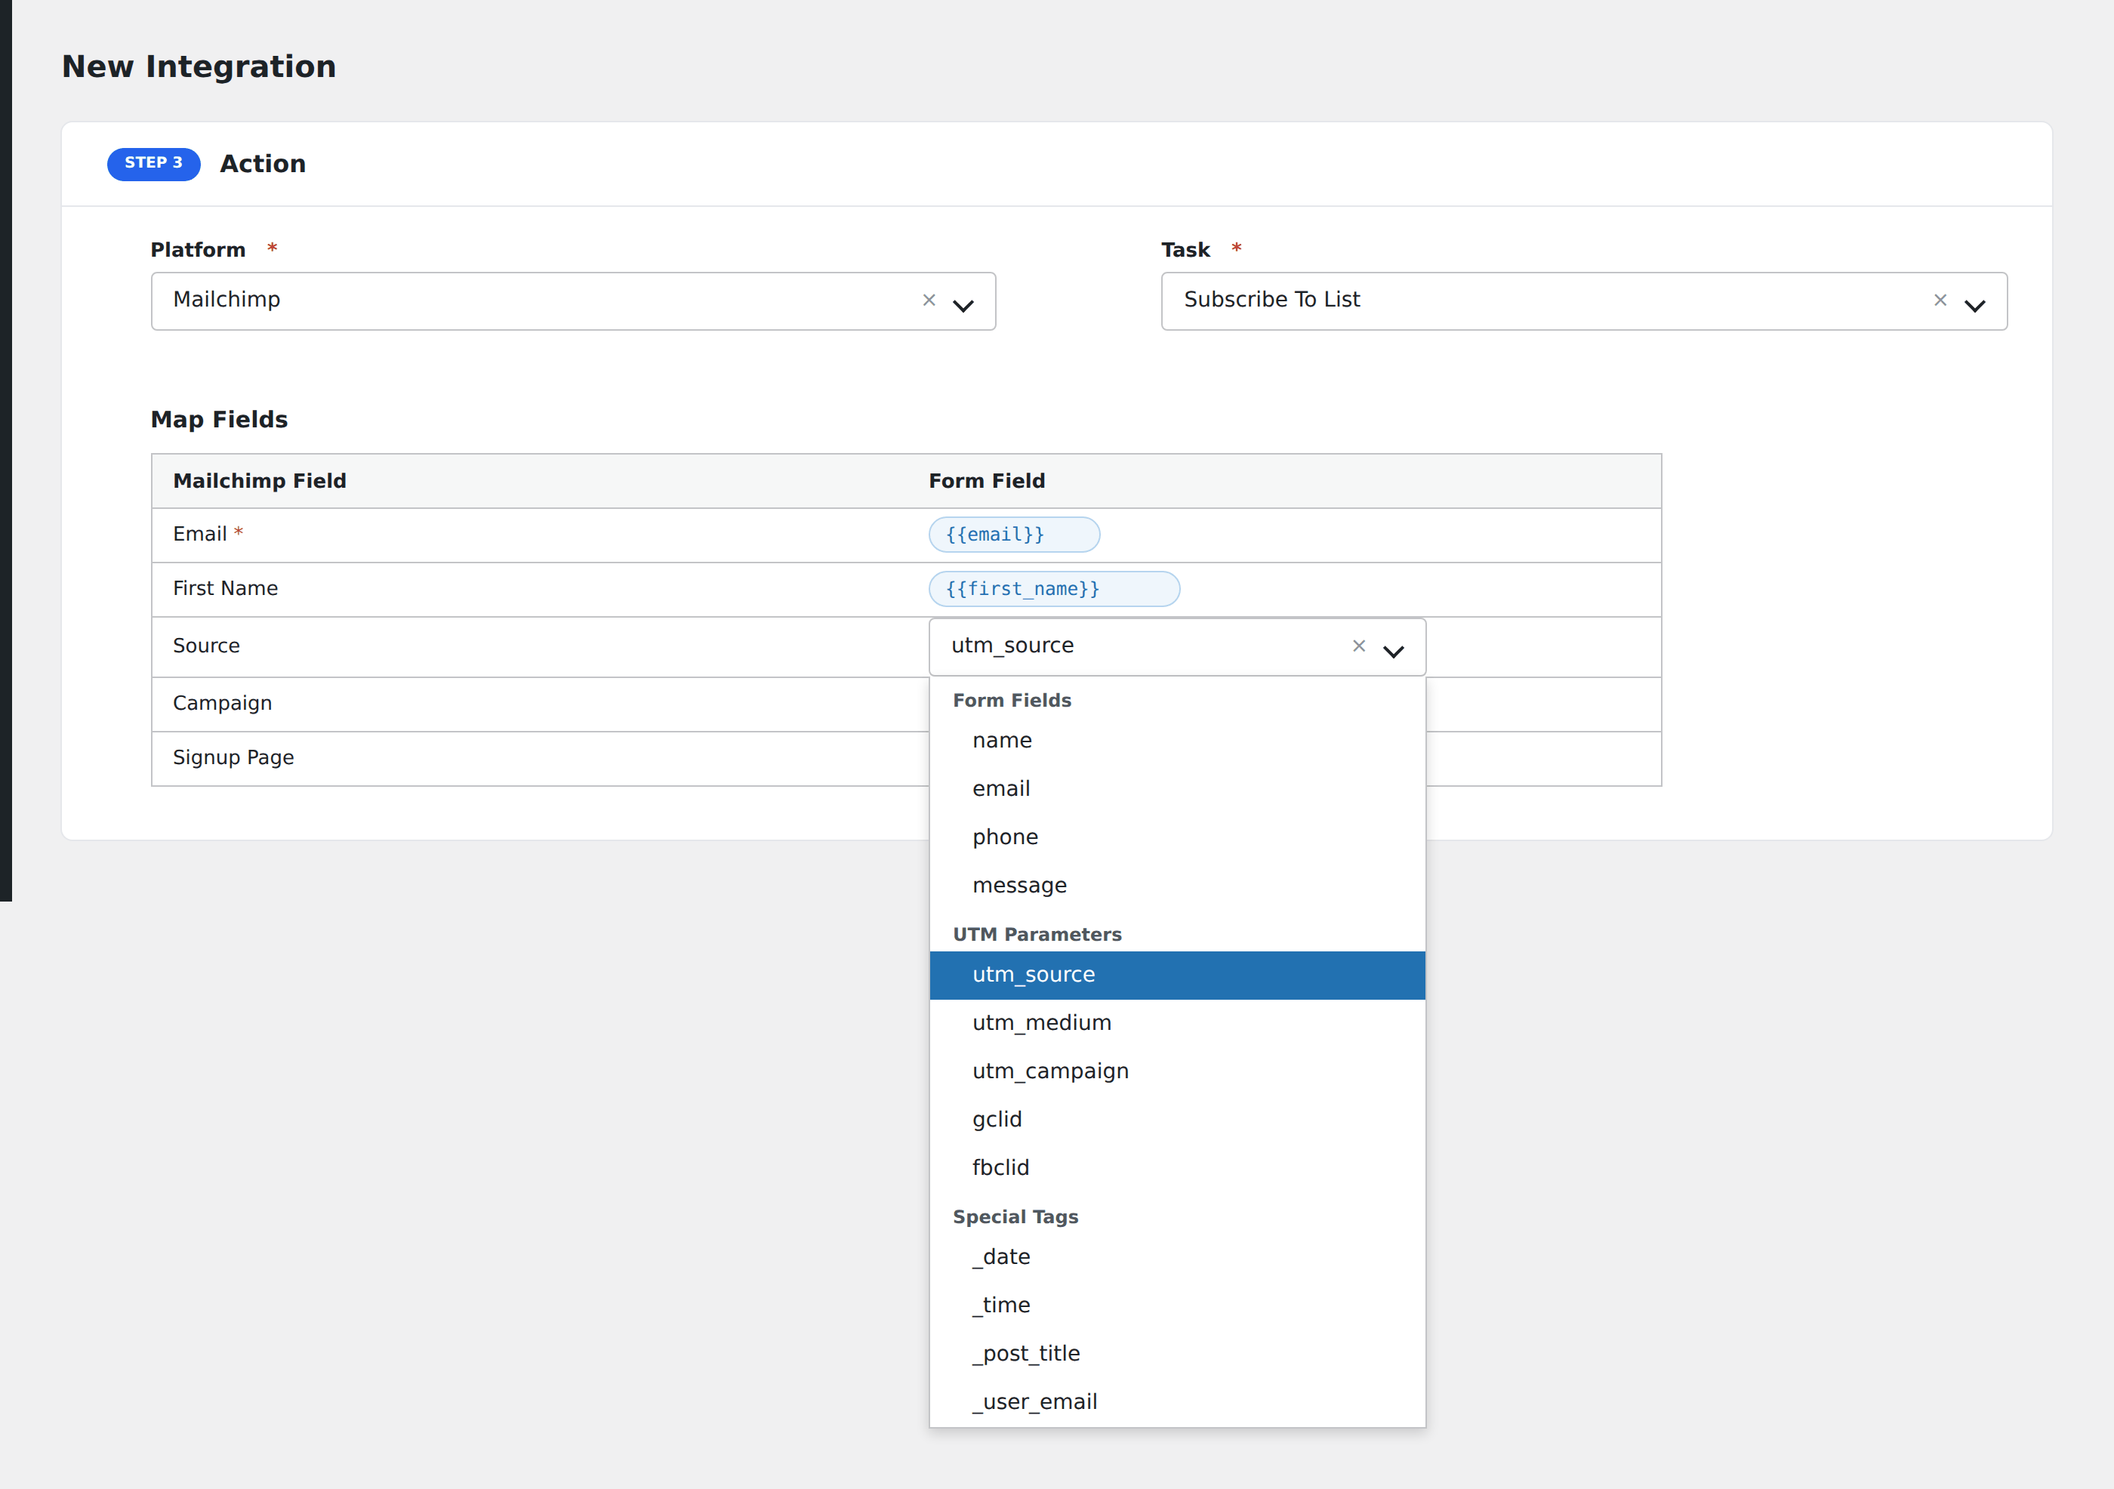2114x1489 pixels.
Task: Select the name option
Action: pyautogui.click(x=1177, y=741)
